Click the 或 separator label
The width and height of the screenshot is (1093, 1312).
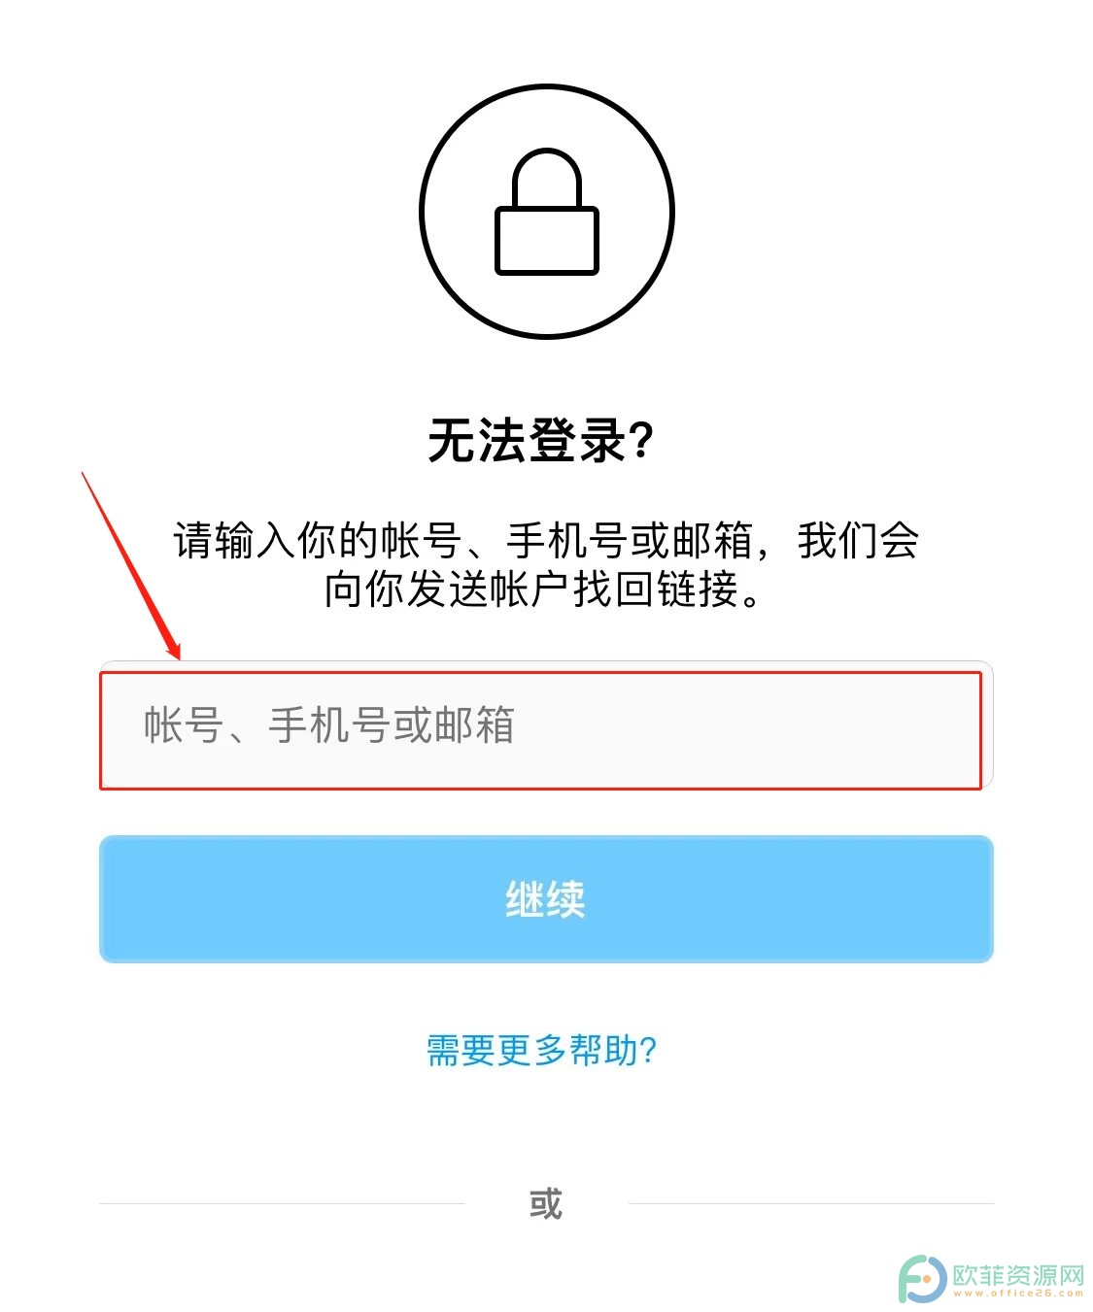coord(546,1203)
